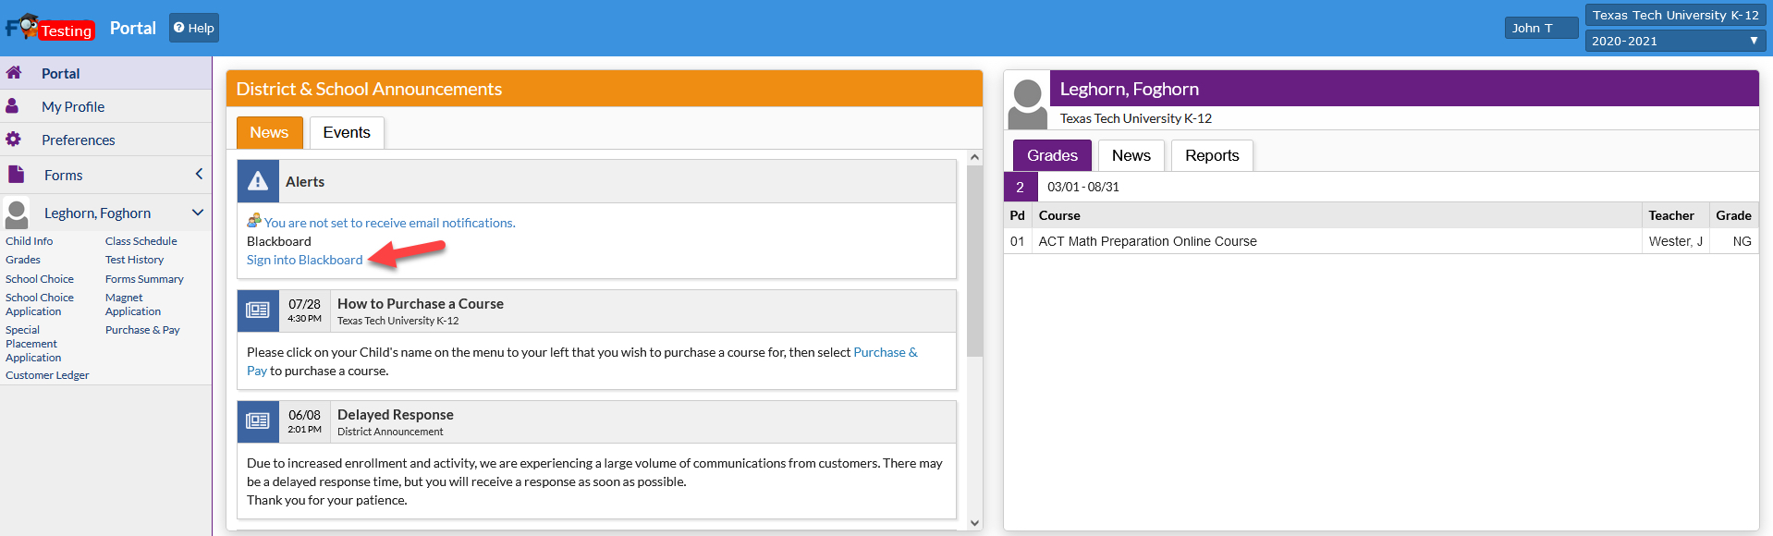Open Special Placement Application link
Image resolution: width=1773 pixels, height=536 pixels.
pyautogui.click(x=33, y=344)
